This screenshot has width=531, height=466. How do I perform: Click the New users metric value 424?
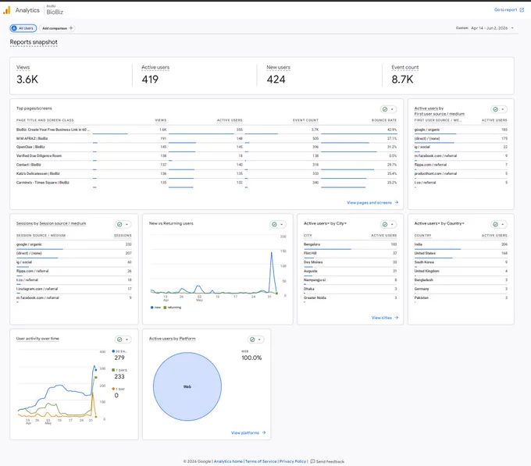pos(276,80)
